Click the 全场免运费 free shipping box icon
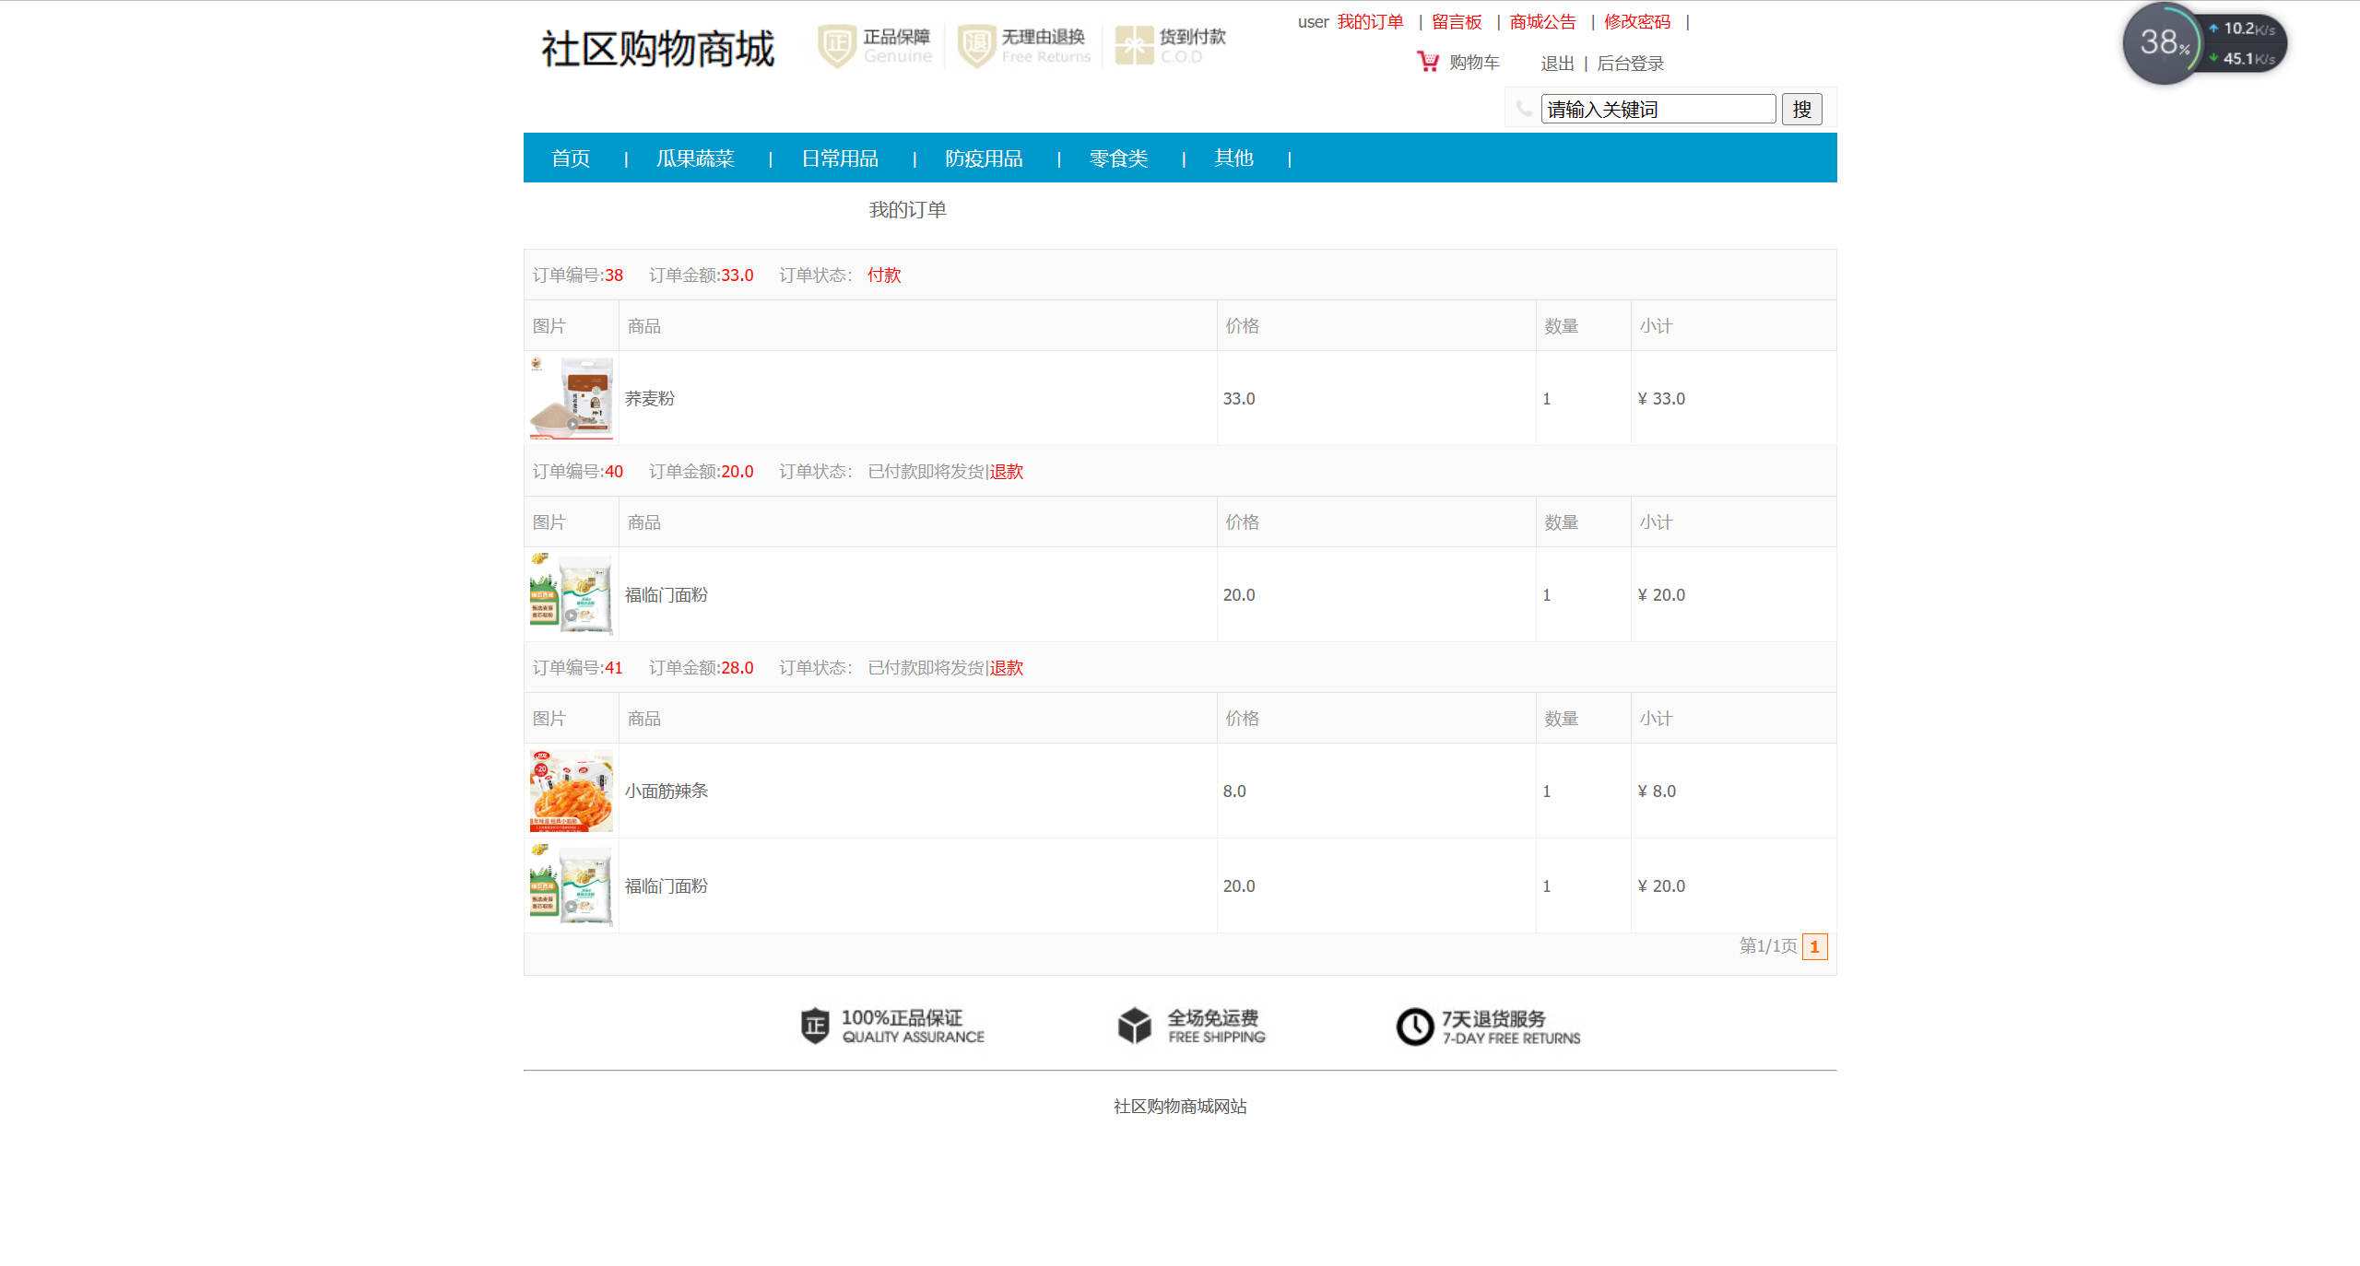The image size is (2360, 1266). pos(1132,1026)
